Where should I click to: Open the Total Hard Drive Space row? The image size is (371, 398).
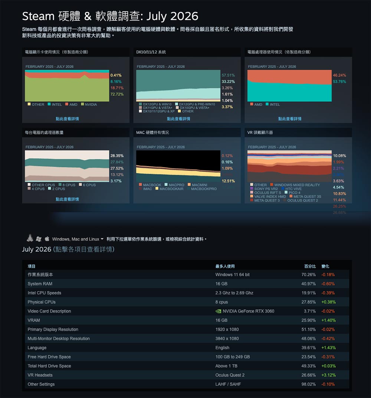(187, 366)
